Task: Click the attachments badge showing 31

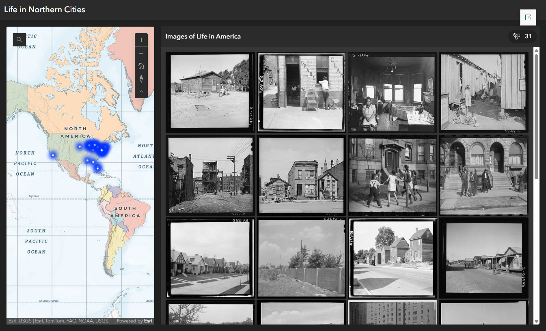Action: [522, 36]
